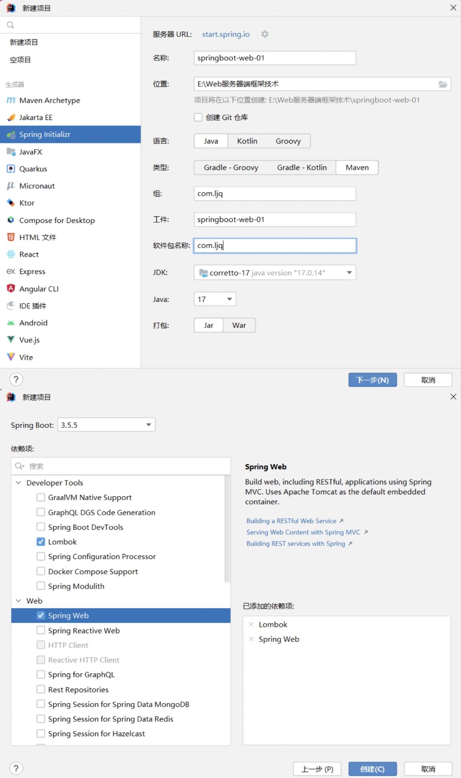The image size is (461, 778).
Task: Go back with the Previous step button
Action: pos(317,769)
